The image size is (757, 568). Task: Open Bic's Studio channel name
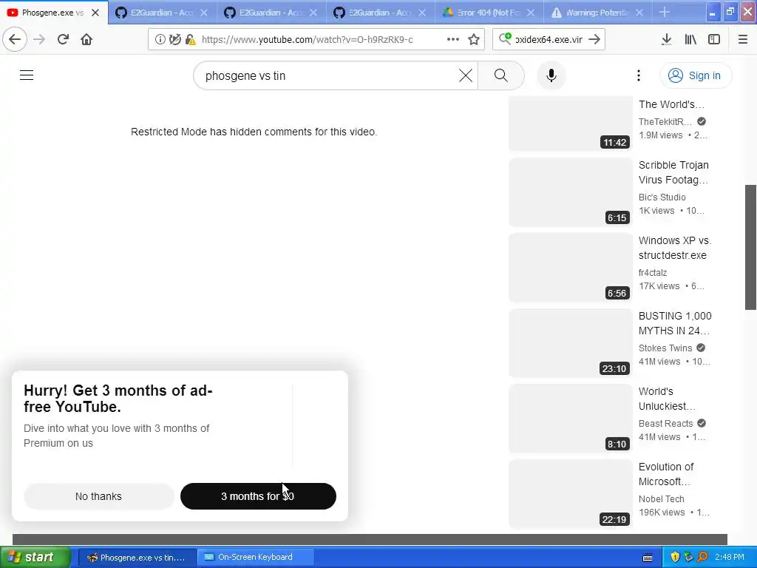coord(662,197)
